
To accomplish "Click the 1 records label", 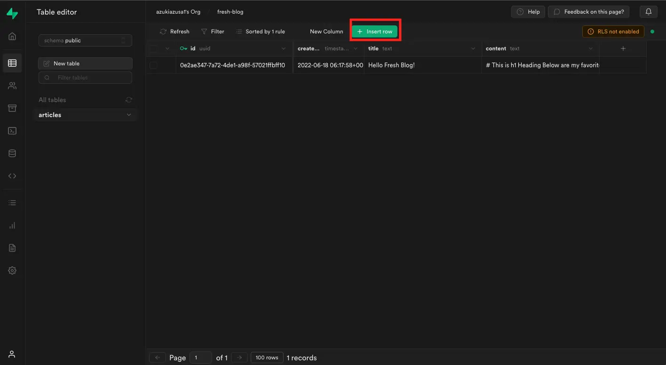I will point(302,358).
